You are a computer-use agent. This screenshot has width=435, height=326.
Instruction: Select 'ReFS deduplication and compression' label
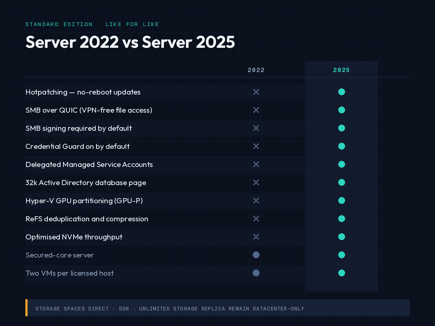pyautogui.click(x=87, y=219)
